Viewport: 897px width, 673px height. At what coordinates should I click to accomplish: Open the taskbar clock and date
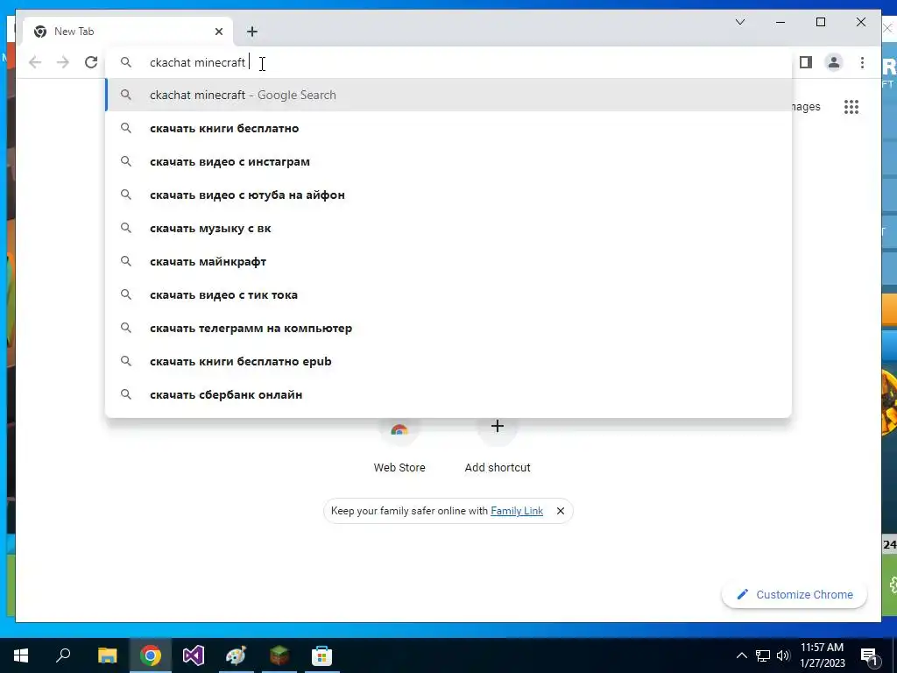[x=822, y=655]
